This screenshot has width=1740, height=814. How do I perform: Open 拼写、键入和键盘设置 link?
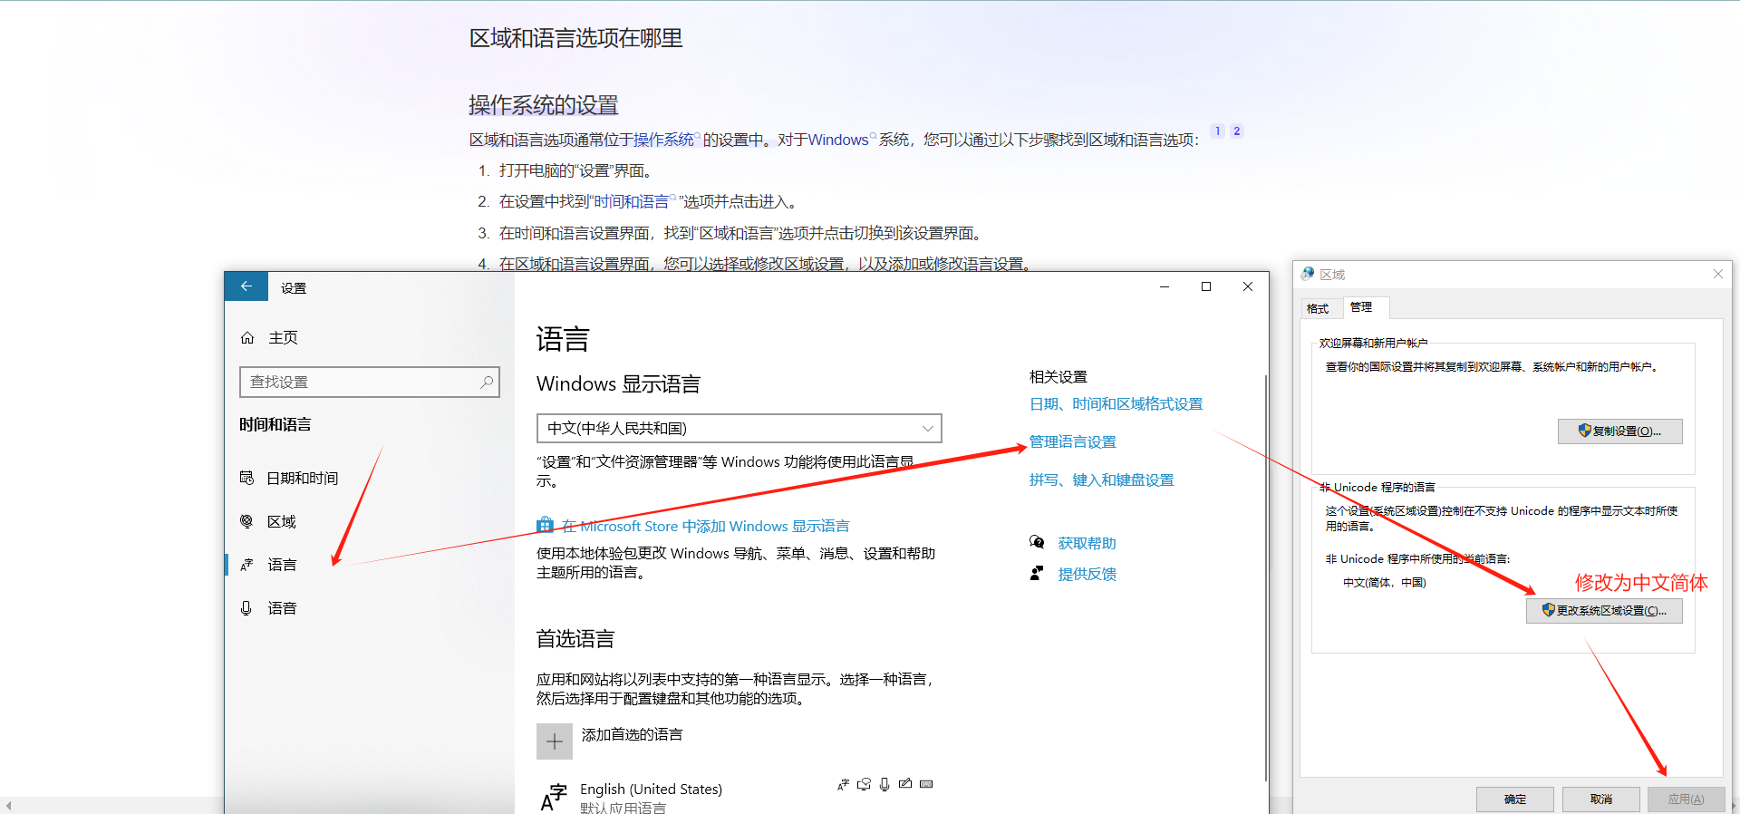pos(1102,480)
